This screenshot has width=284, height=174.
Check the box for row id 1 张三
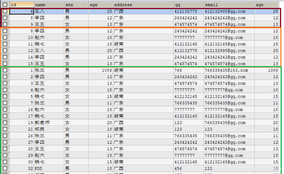[x=5, y=70]
